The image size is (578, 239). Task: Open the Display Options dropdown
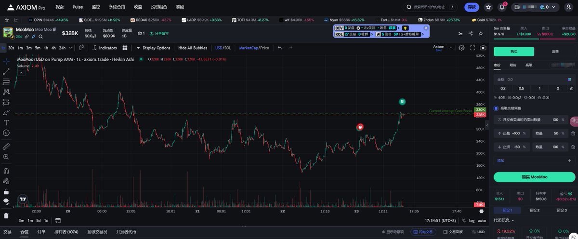153,48
